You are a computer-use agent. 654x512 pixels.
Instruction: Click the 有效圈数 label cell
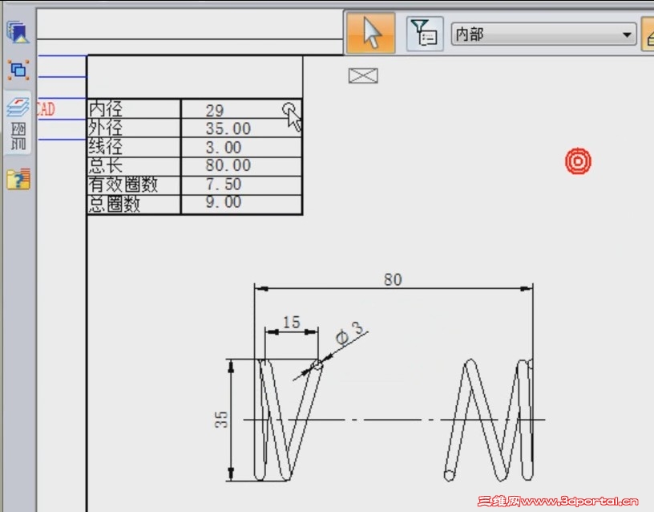pyautogui.click(x=134, y=185)
